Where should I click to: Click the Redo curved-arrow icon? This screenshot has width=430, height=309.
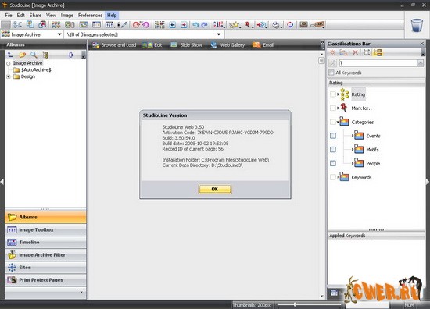[x=205, y=25]
